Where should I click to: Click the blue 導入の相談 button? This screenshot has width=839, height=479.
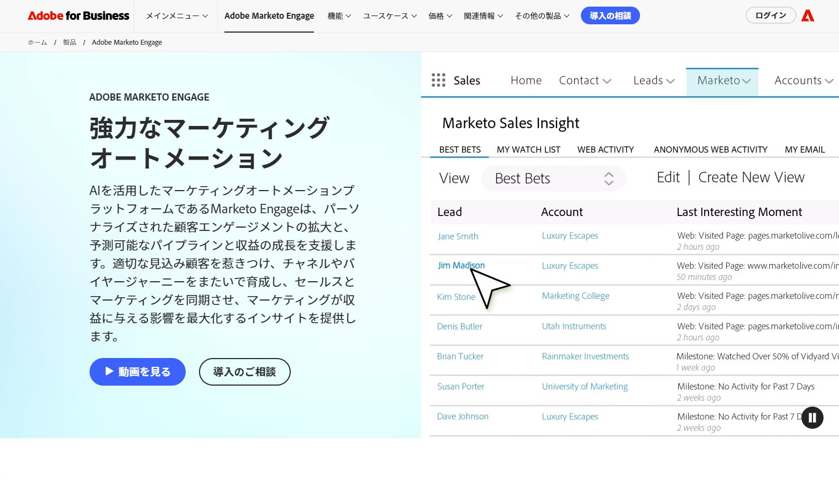coord(610,15)
